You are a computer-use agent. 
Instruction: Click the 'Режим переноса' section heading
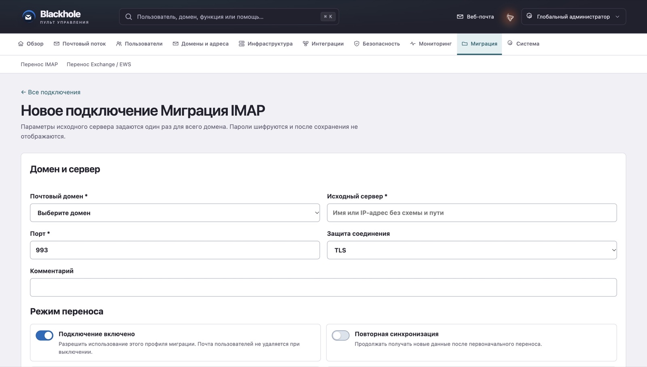[x=67, y=311]
